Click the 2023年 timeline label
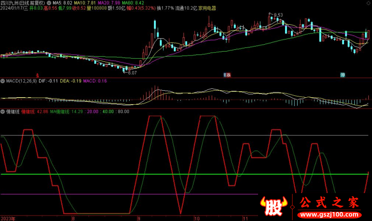Image resolution: width=372 pixels, height=221 pixels. [8, 218]
